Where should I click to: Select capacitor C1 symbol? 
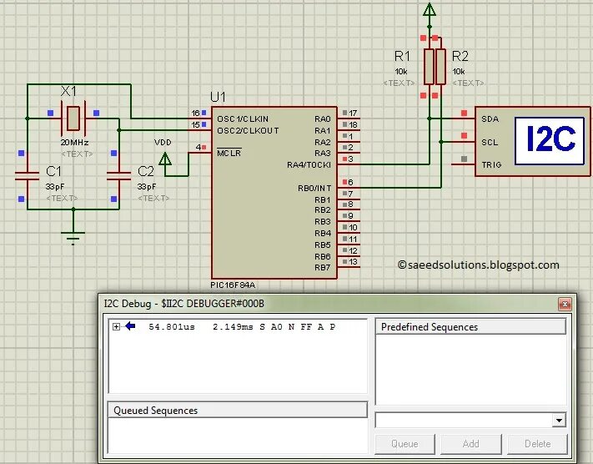(x=27, y=176)
